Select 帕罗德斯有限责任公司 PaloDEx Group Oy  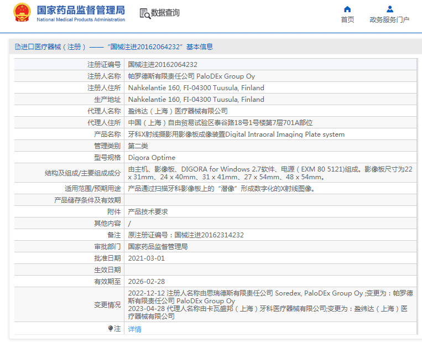pyautogui.click(x=191, y=76)
